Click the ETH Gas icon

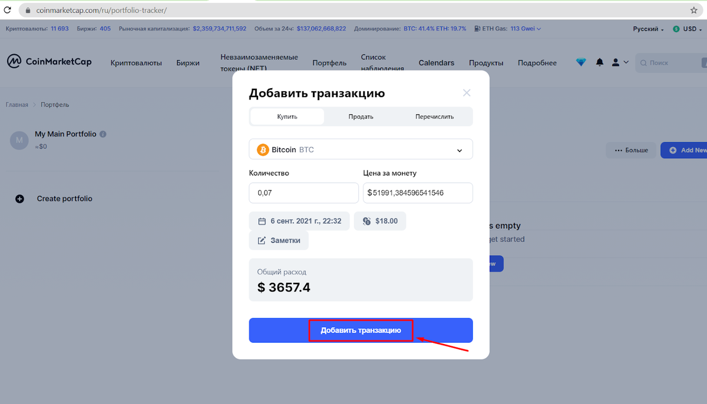(478, 28)
